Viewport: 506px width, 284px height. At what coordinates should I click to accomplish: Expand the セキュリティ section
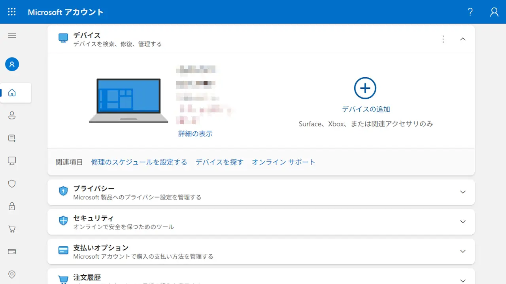463,222
